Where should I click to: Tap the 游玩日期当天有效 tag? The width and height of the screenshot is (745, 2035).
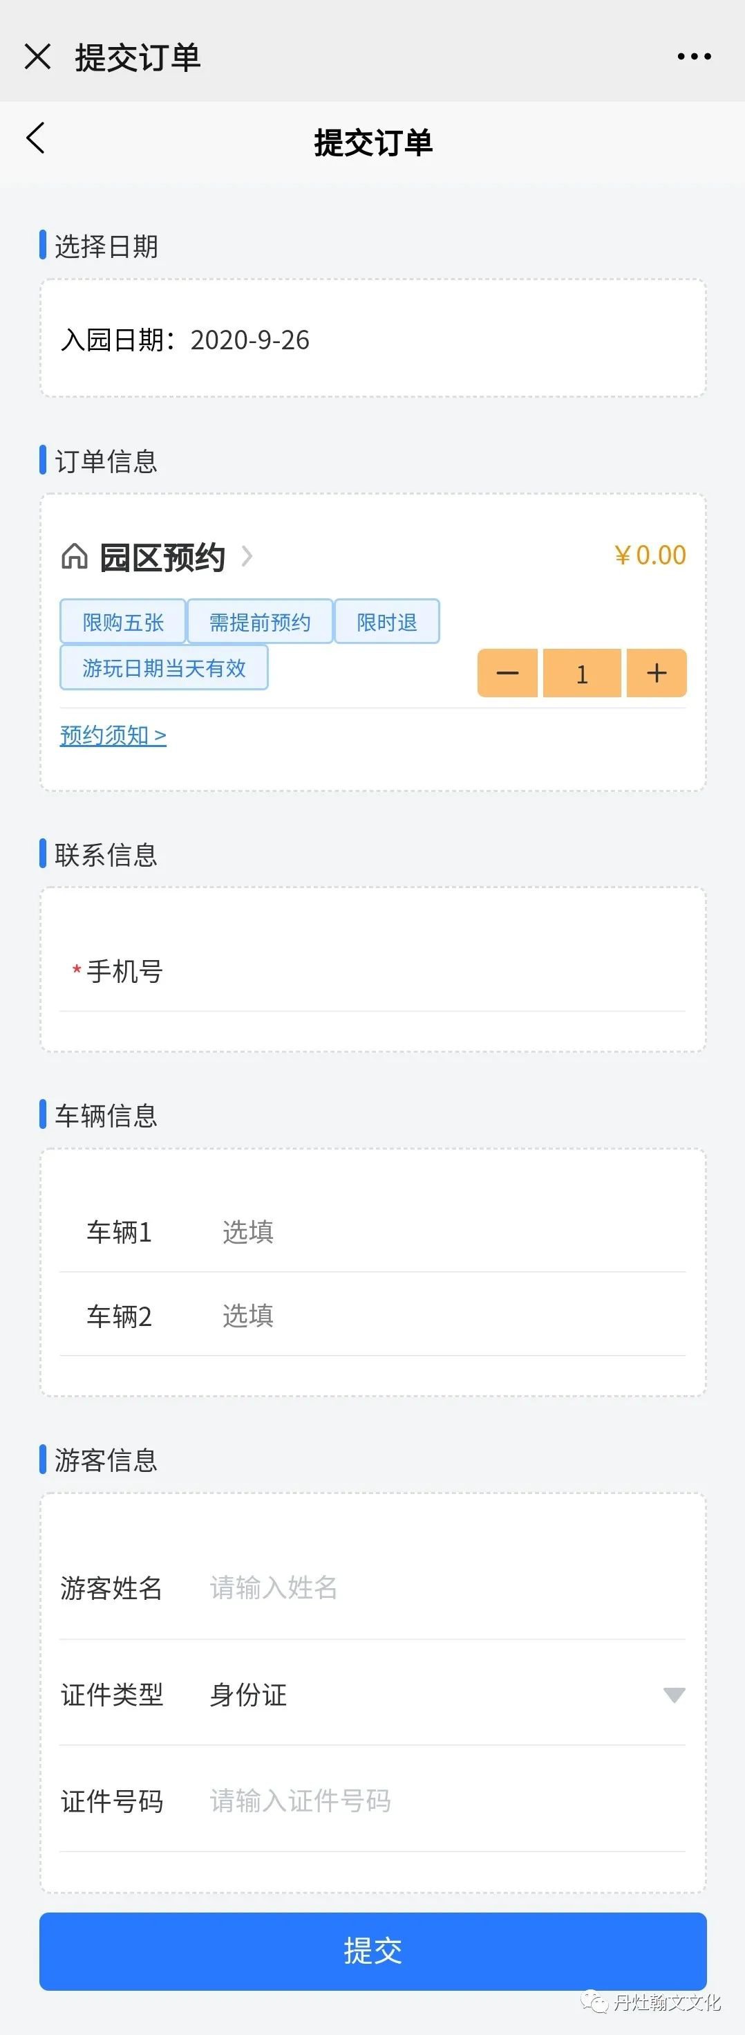[164, 668]
